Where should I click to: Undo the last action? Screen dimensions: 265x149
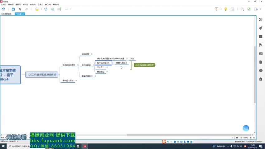(20, 9)
